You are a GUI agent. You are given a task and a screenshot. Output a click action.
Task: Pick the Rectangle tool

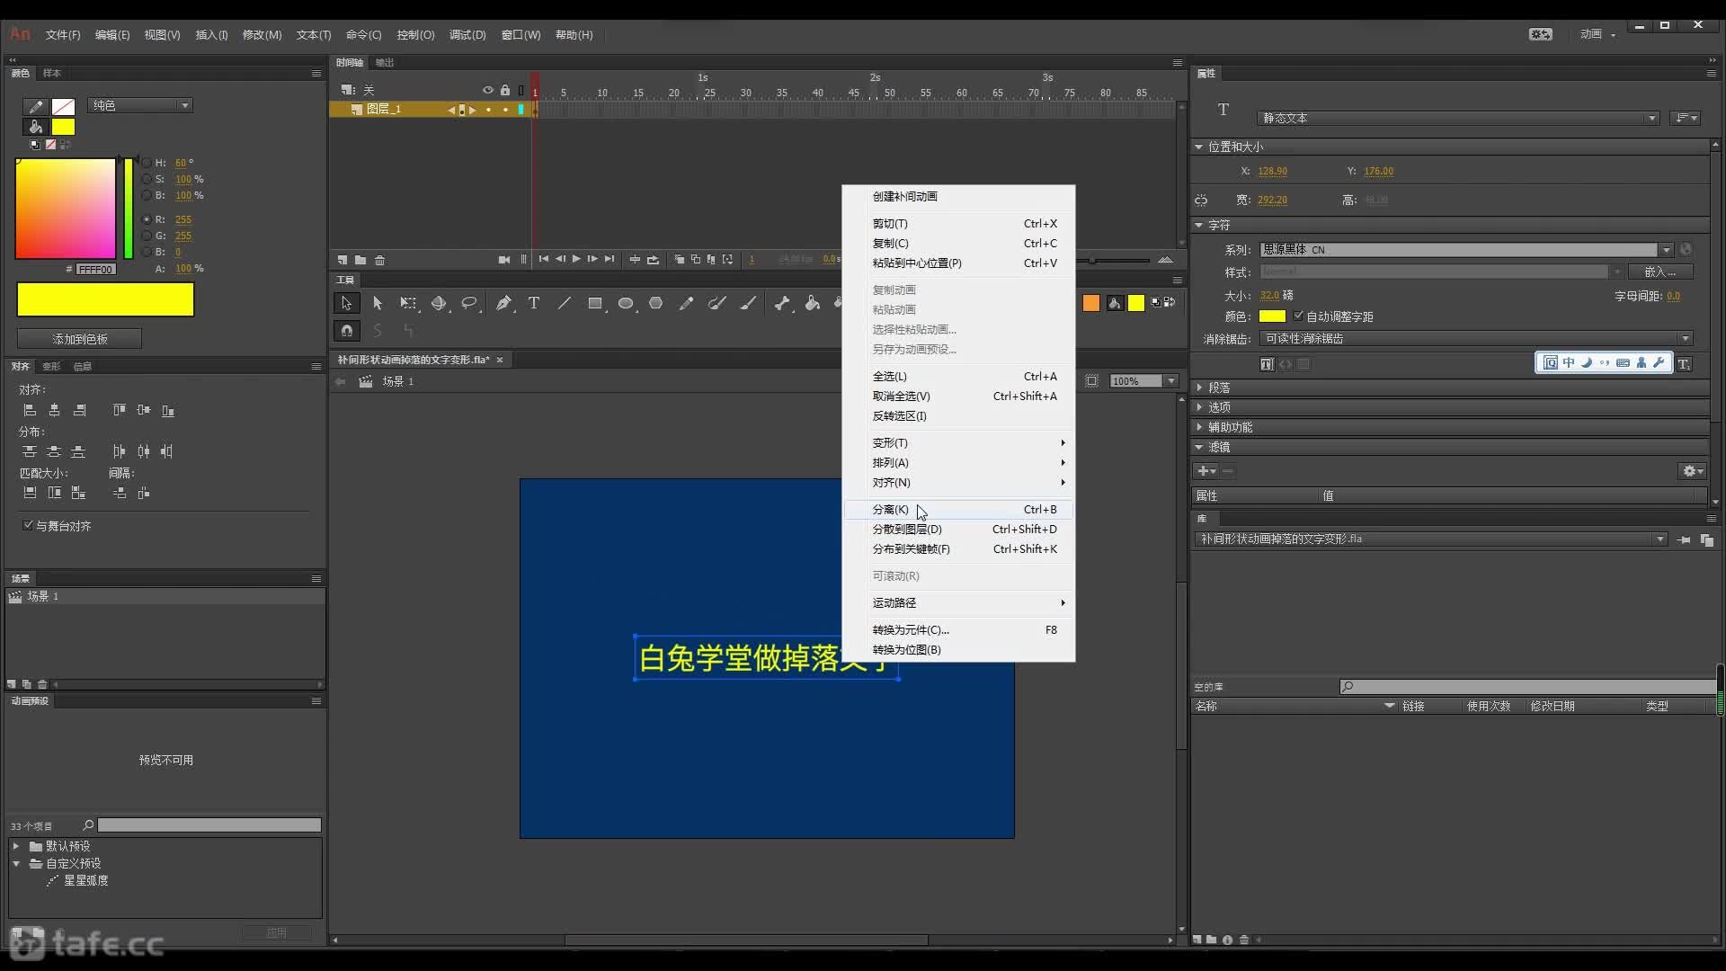(595, 304)
